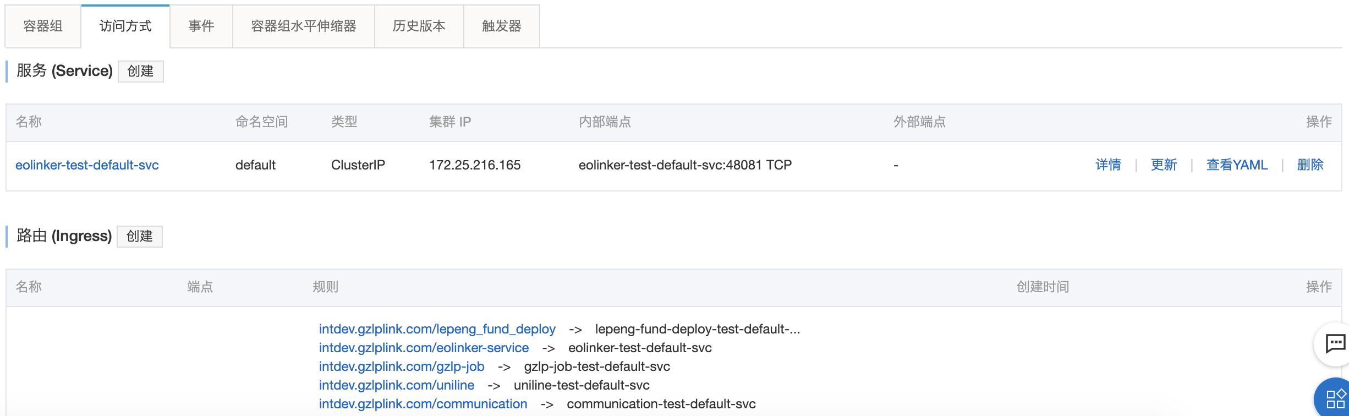
Task: Switch to the 容器组 tab
Action: pos(43,26)
